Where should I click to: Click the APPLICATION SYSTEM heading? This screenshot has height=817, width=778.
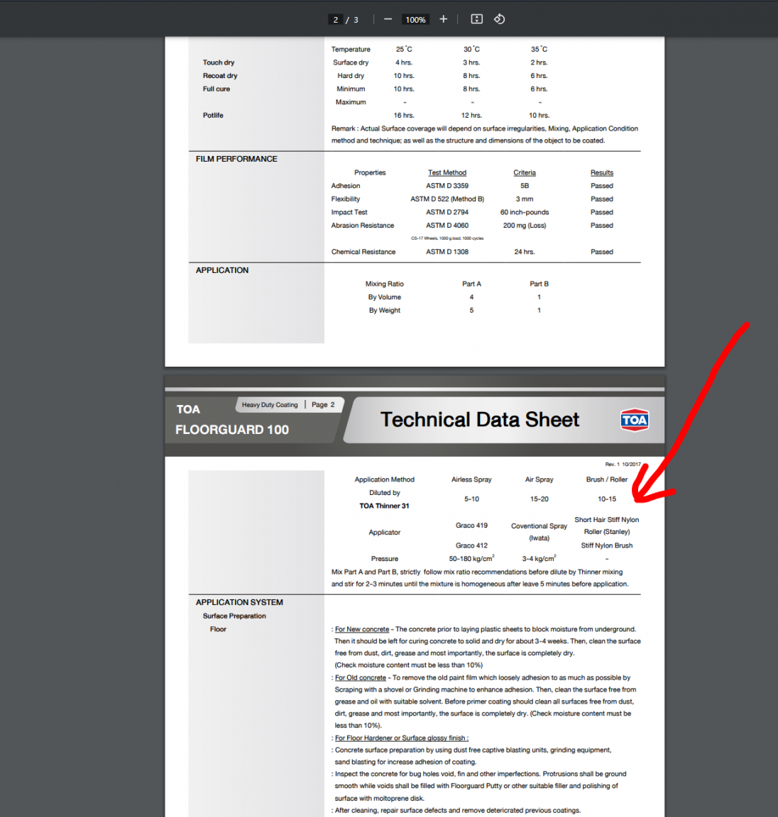pos(239,602)
